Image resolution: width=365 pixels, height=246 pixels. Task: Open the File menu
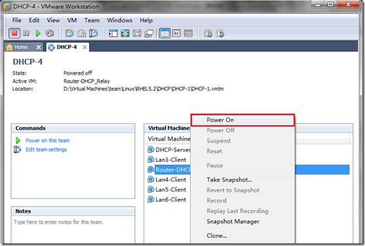16,20
